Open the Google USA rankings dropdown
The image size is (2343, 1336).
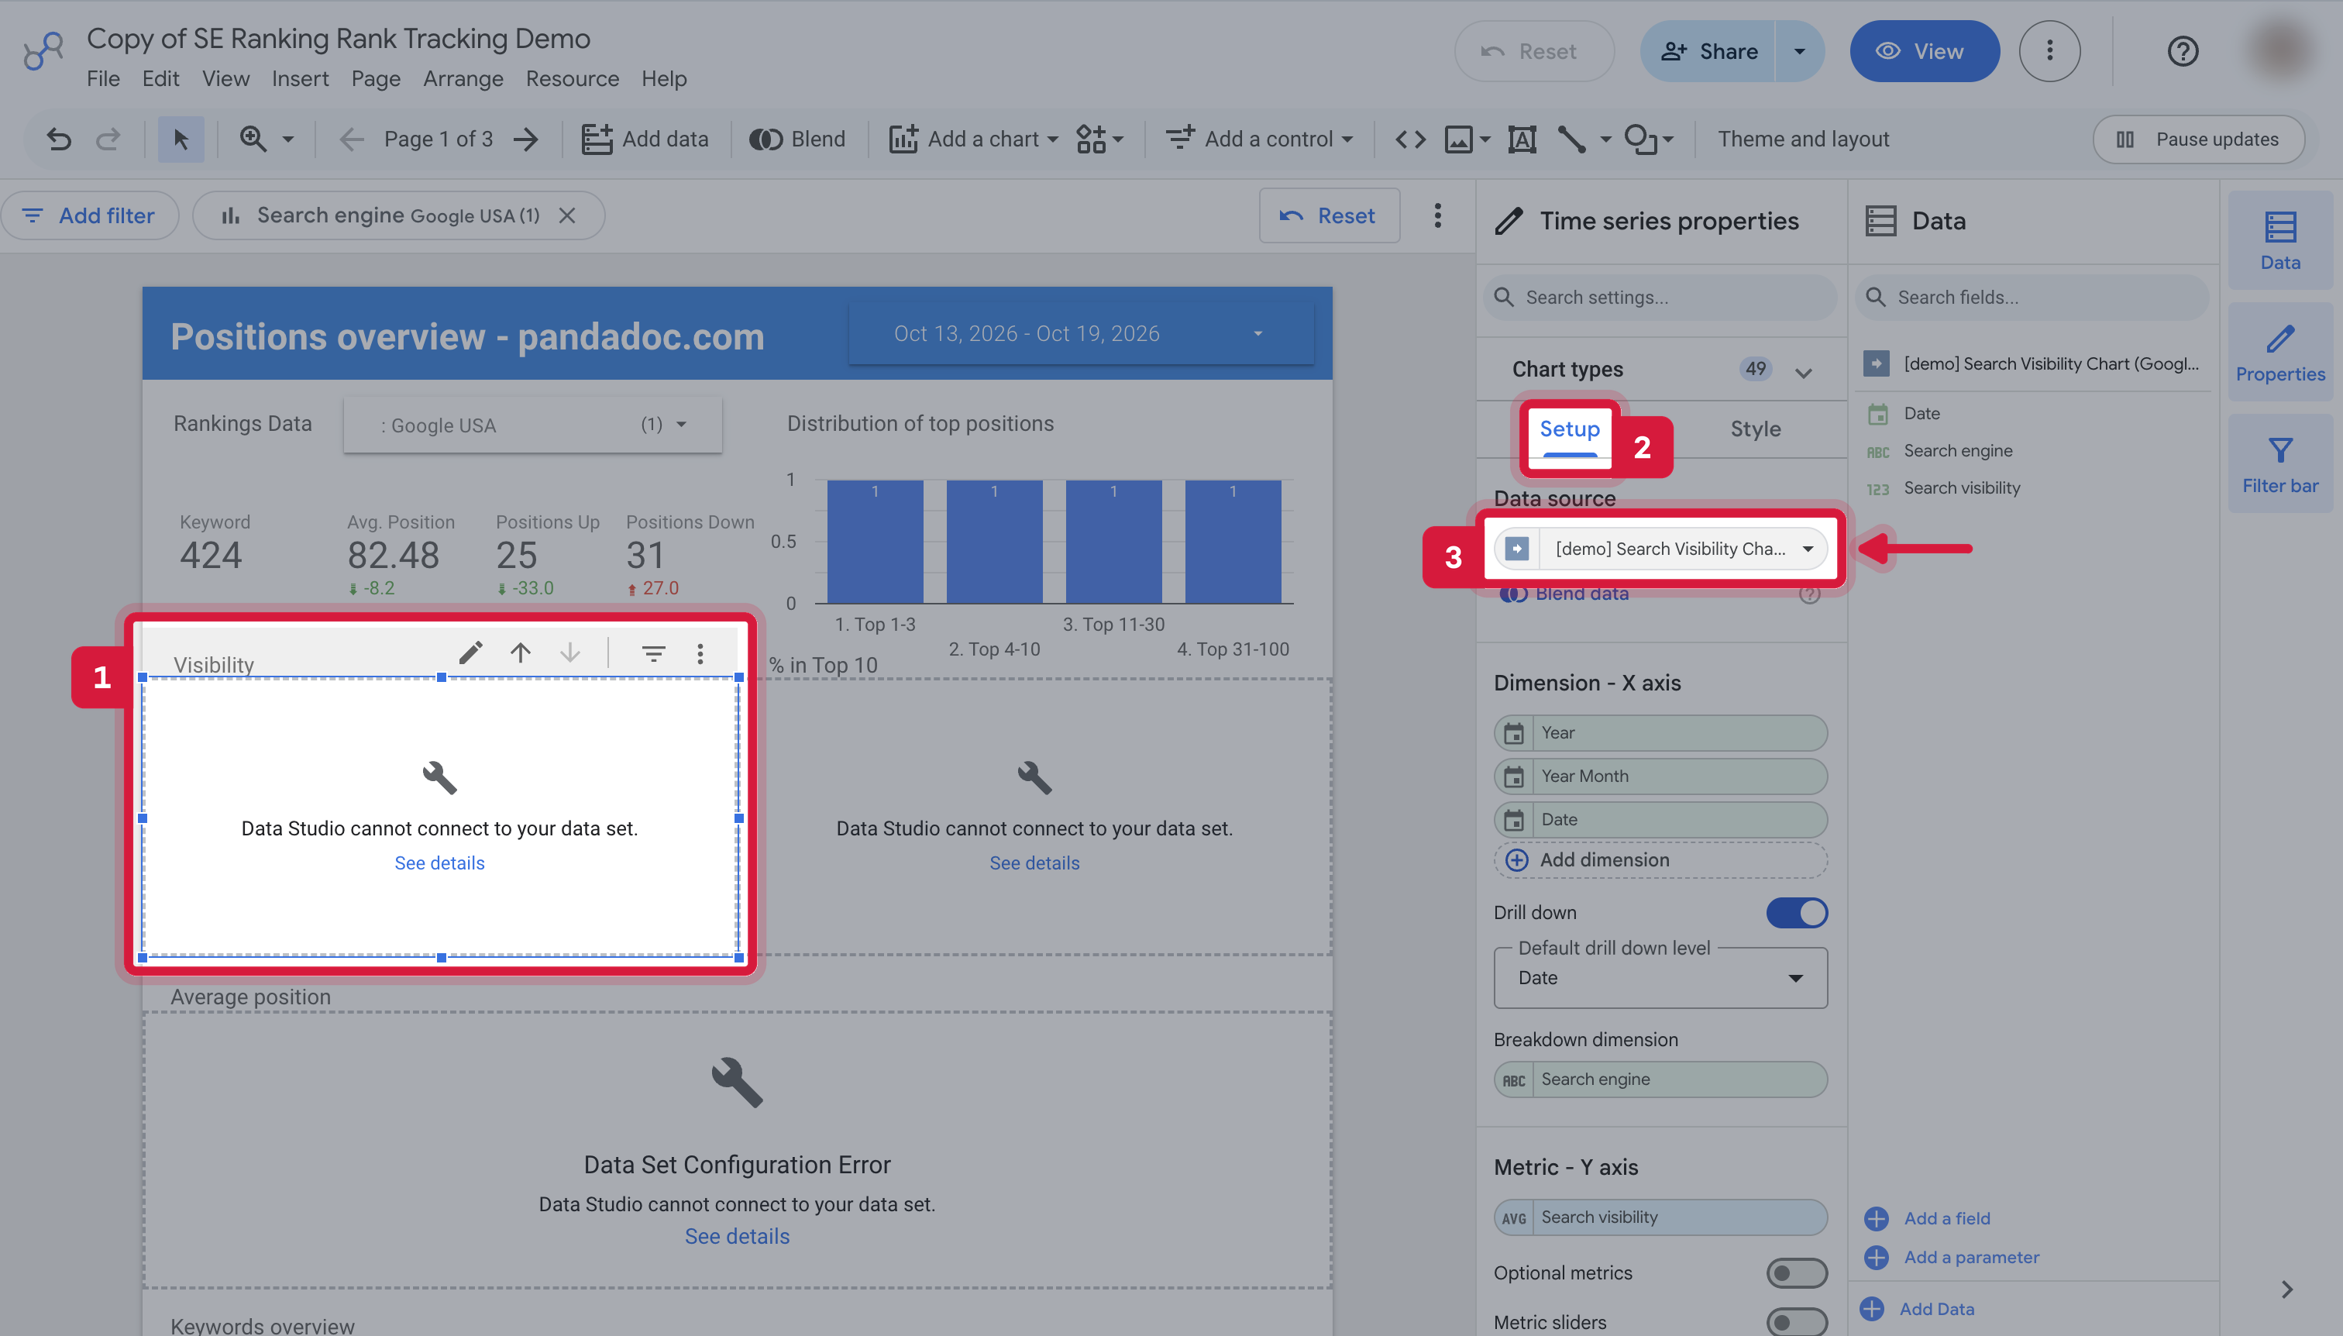[x=532, y=425]
